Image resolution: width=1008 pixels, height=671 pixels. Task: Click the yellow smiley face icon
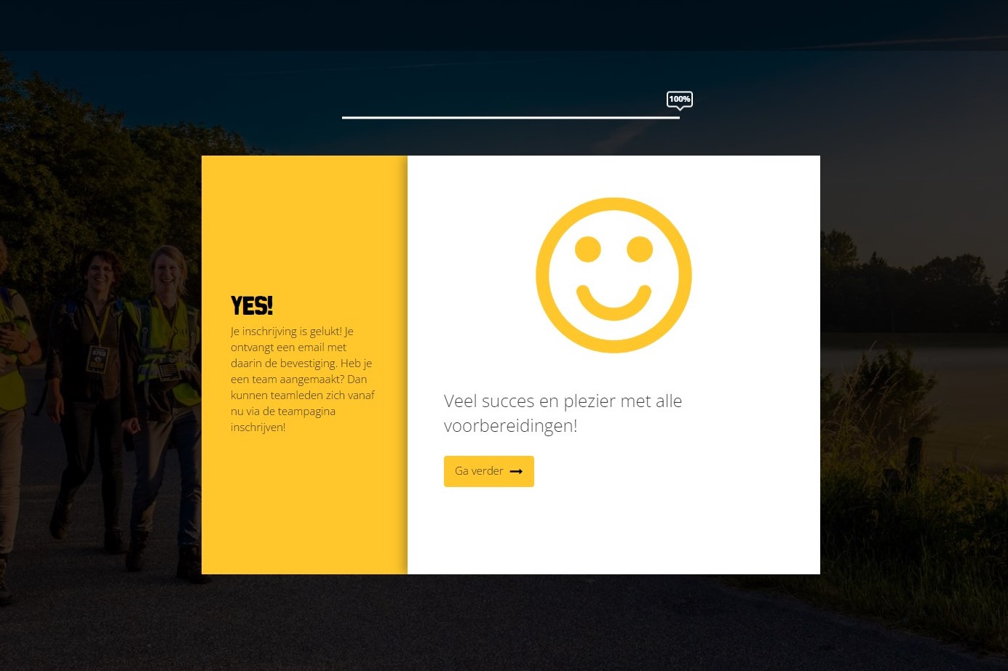tap(614, 276)
